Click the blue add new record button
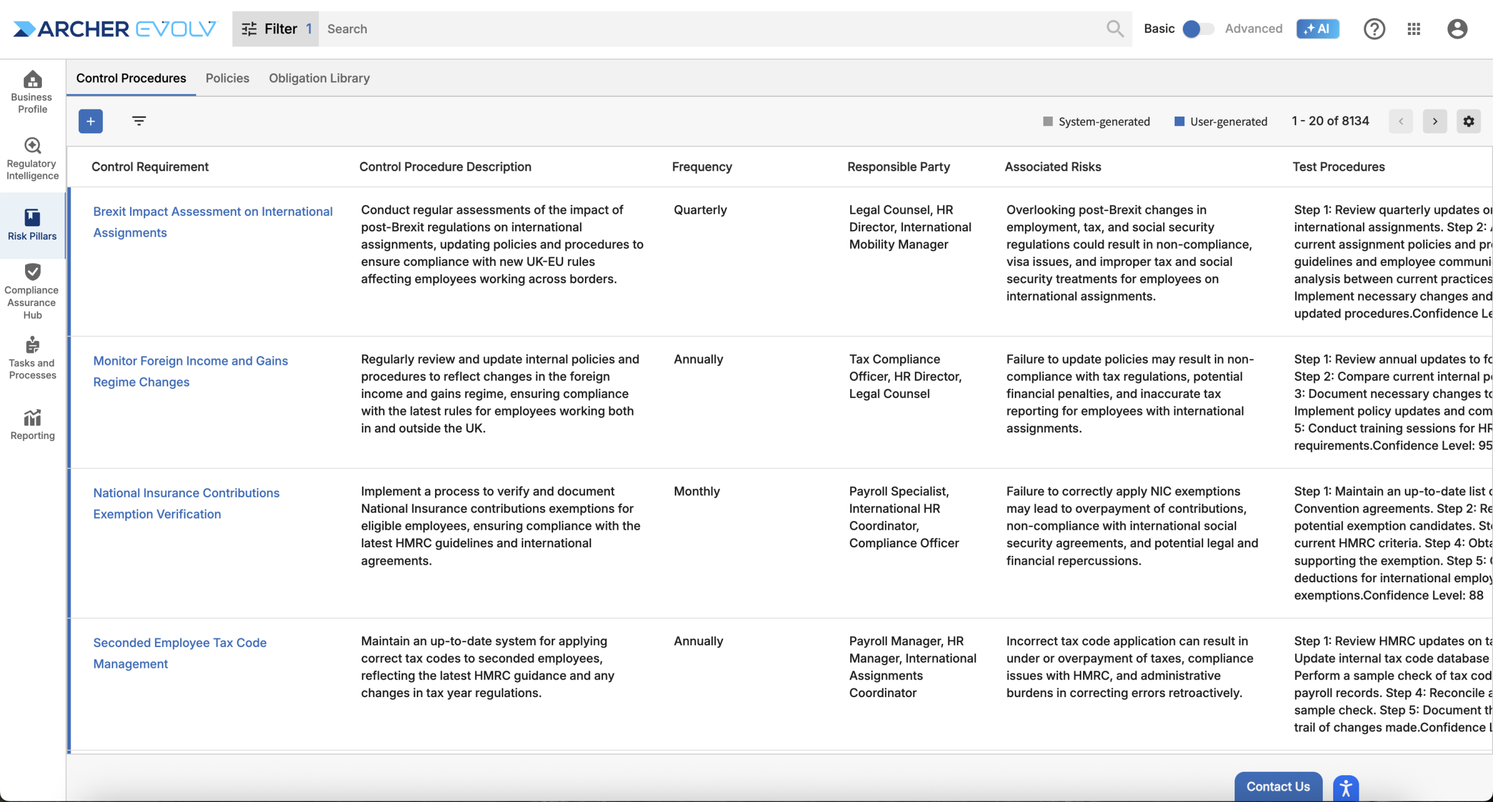Viewport: 1493px width, 802px height. [90, 121]
